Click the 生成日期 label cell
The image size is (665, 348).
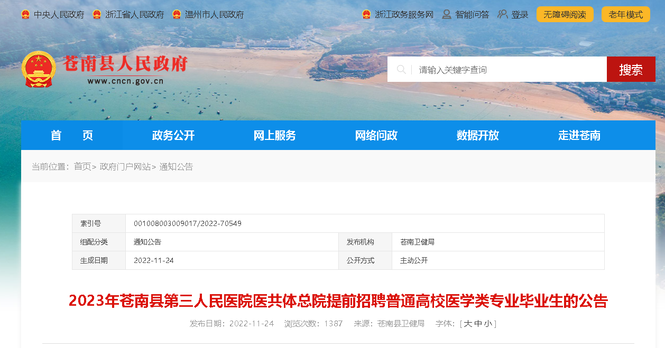point(99,260)
